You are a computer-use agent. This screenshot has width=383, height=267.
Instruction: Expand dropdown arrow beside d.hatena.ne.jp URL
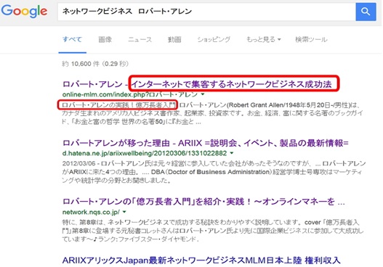point(232,153)
